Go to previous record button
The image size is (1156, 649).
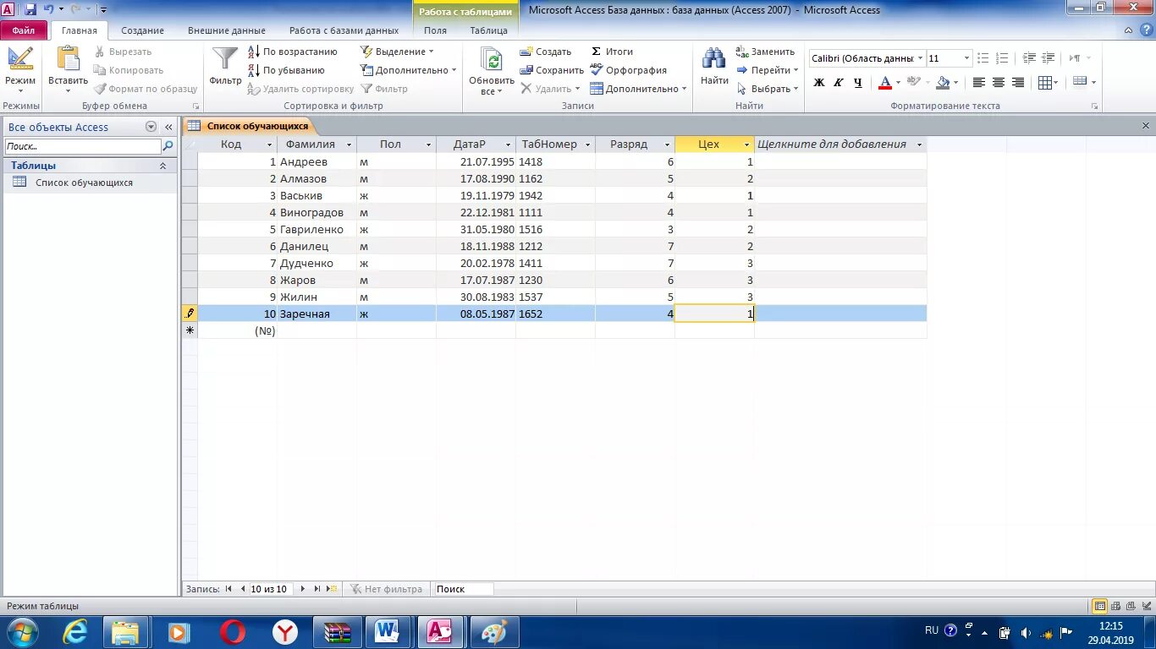point(243,589)
